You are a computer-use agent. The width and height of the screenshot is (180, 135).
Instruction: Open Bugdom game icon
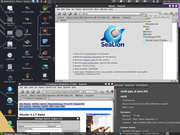28,32
